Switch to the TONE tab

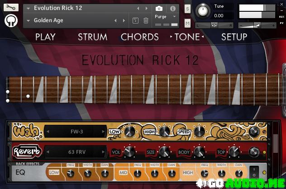click(x=187, y=37)
